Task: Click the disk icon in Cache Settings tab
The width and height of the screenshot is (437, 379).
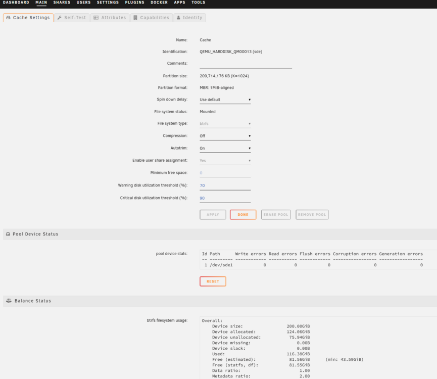Action: click(x=9, y=18)
